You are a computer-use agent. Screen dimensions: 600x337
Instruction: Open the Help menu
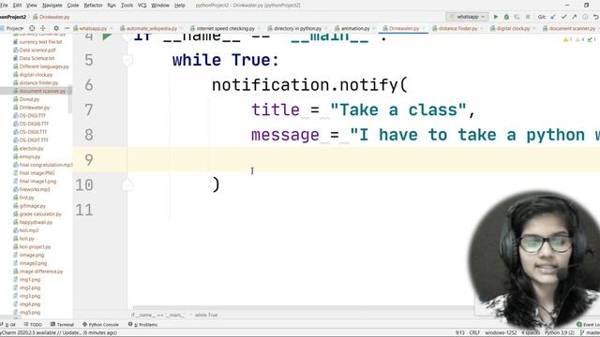tap(179, 6)
